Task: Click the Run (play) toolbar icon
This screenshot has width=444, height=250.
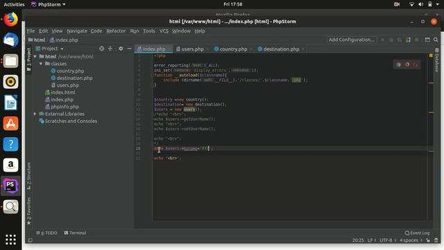Action: click(383, 40)
